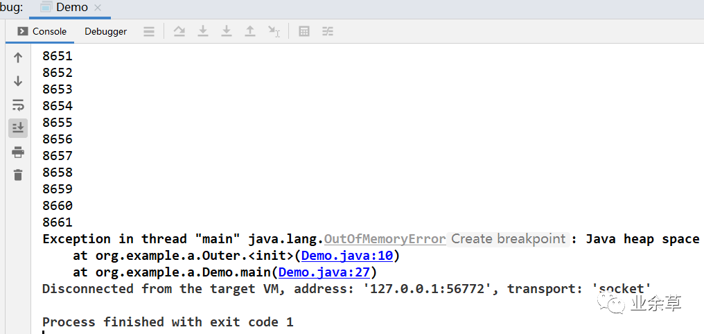Open the Debugger tab
This screenshot has width=704, height=334.
(x=105, y=31)
